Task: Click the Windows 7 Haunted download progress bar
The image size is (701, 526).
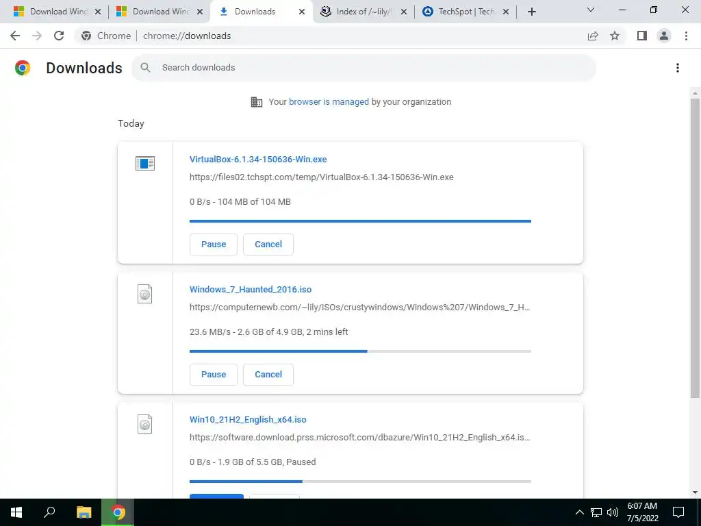Action: [x=360, y=351]
